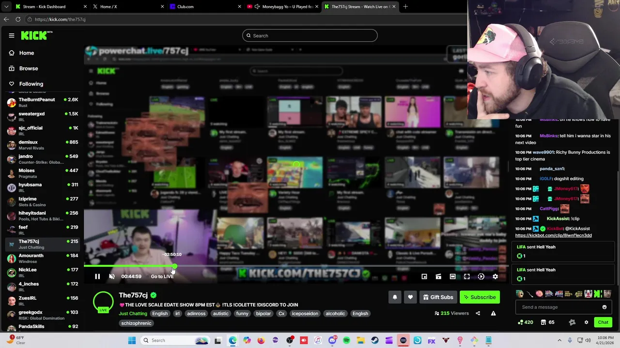Focus the Kick search field

click(x=310, y=35)
